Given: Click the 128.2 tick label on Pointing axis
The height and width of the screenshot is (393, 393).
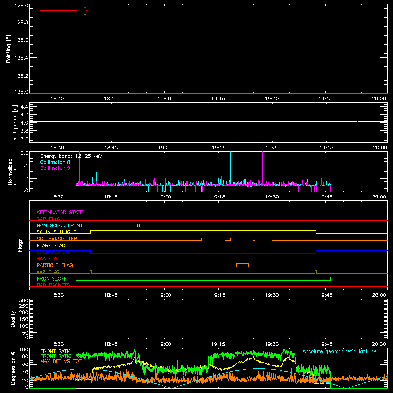Looking at the screenshot, I should (21, 76).
